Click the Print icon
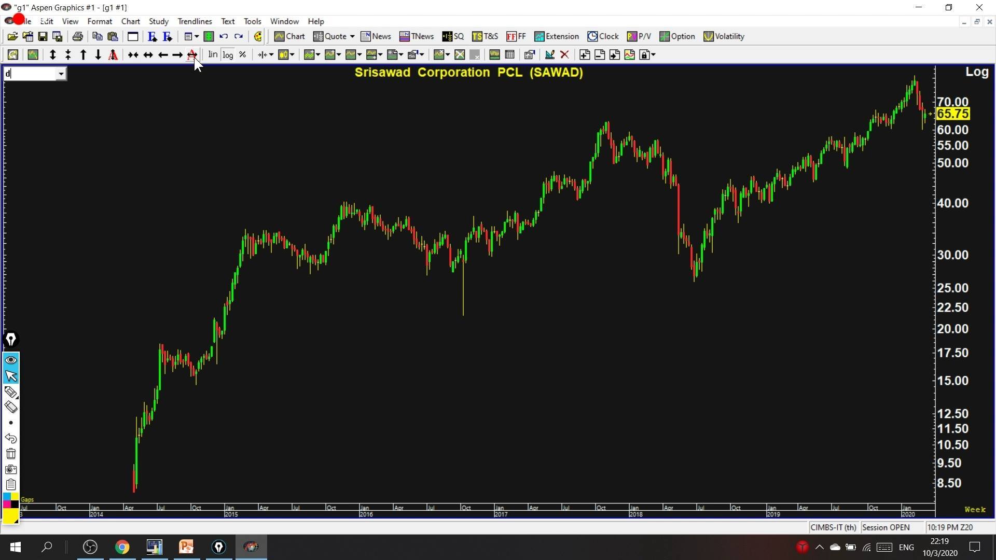 [x=78, y=37]
